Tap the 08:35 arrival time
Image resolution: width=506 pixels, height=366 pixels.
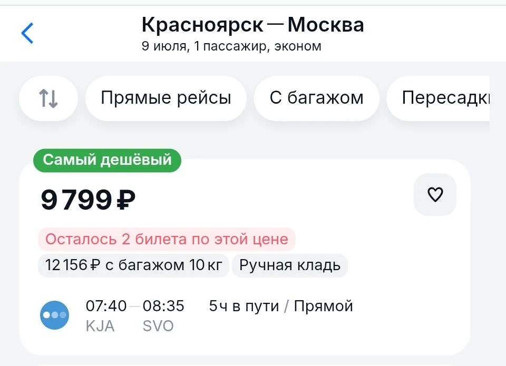[163, 305]
